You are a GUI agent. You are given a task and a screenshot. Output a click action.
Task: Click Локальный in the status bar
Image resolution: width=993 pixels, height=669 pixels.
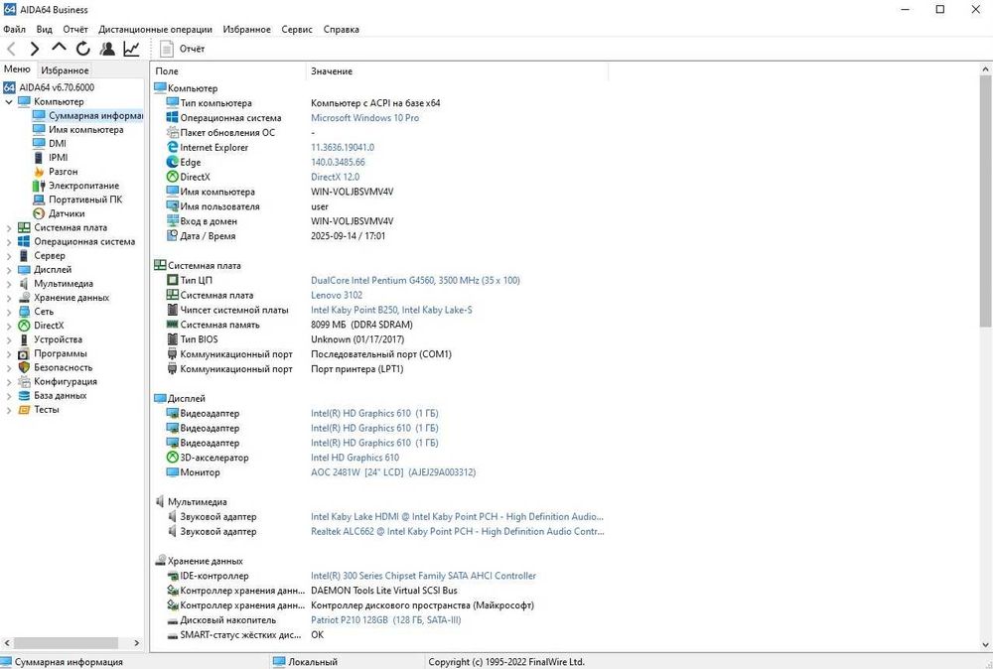point(313,661)
